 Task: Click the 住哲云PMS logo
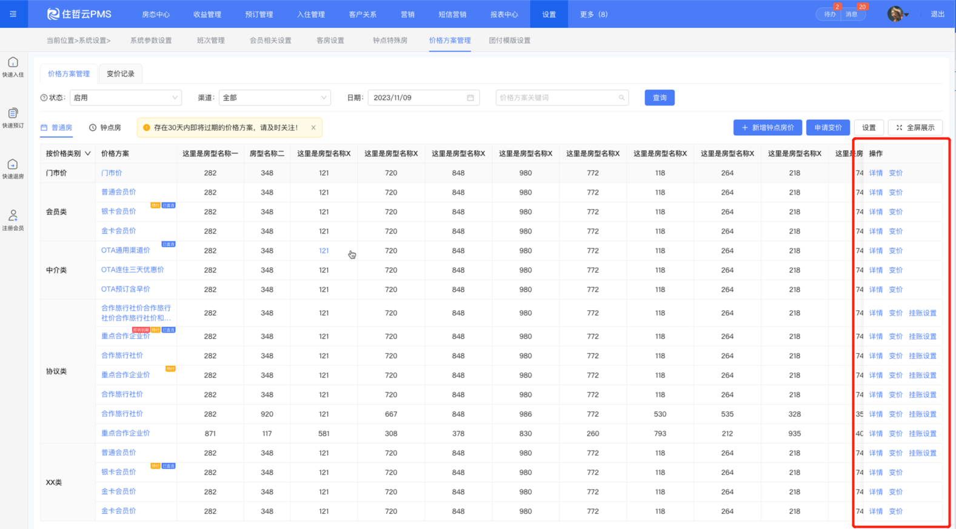click(79, 14)
